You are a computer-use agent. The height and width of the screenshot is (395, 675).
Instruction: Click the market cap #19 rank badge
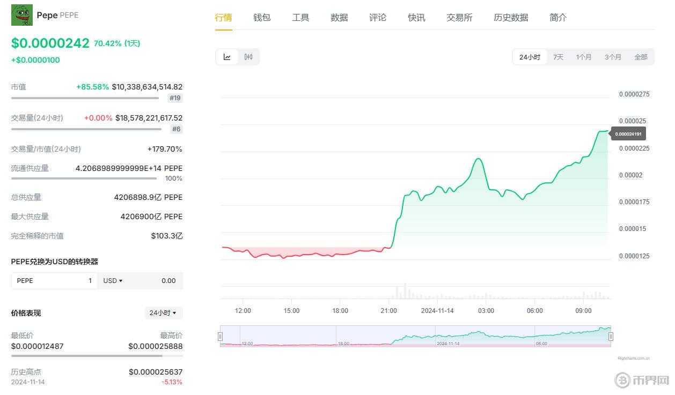coord(175,98)
